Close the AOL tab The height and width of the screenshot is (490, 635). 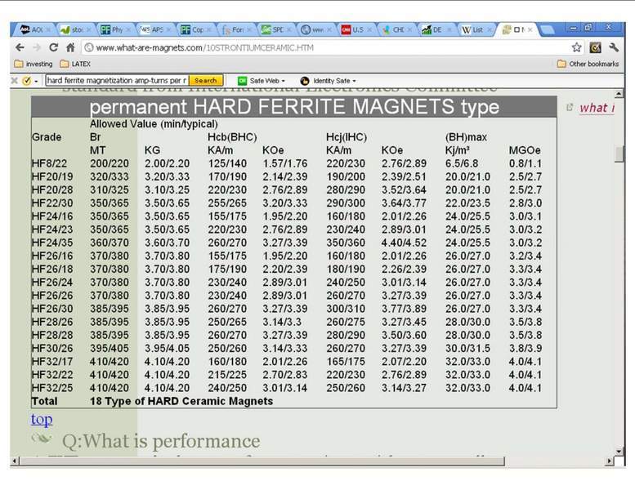click(x=47, y=29)
